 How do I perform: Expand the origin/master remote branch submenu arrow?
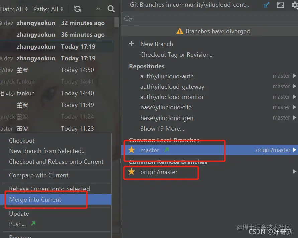click(295, 172)
